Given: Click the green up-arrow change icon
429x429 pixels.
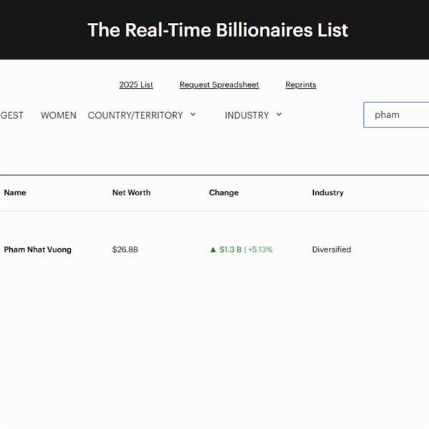Looking at the screenshot, I should pyautogui.click(x=212, y=250).
